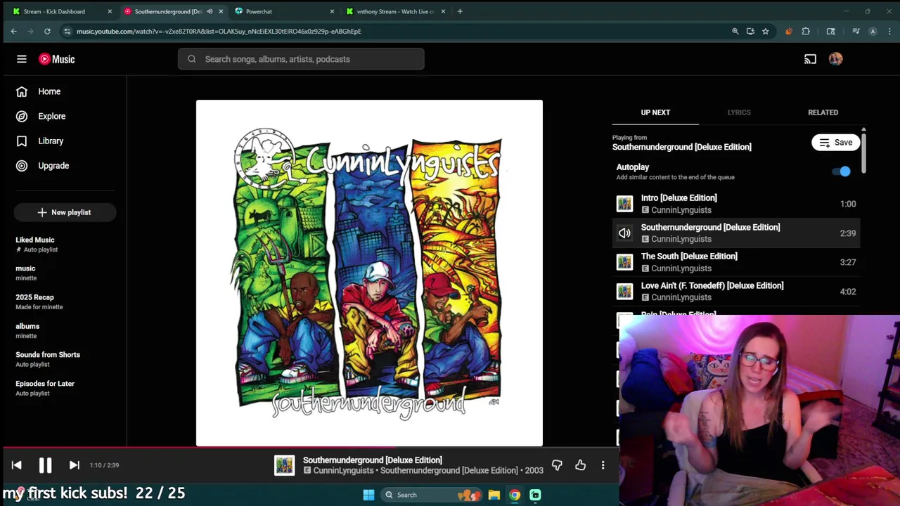Skip to previous track
900x506 pixels.
[16, 465]
